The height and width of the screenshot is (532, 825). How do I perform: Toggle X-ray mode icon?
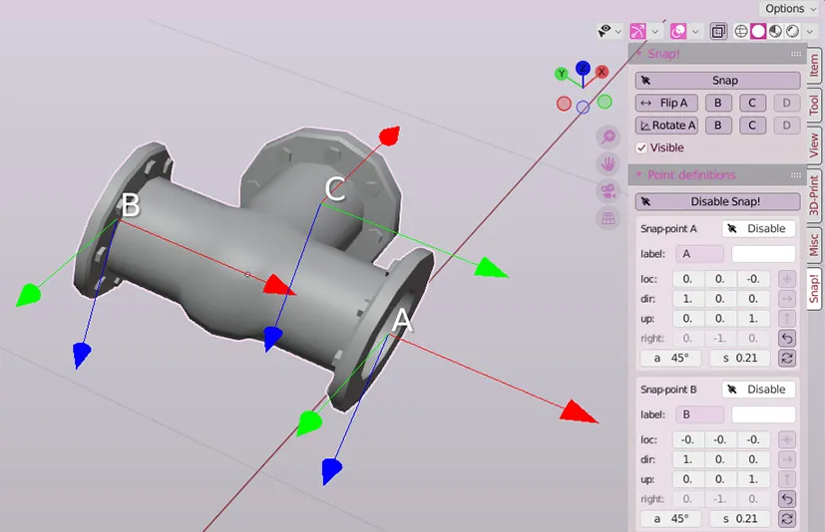(718, 32)
